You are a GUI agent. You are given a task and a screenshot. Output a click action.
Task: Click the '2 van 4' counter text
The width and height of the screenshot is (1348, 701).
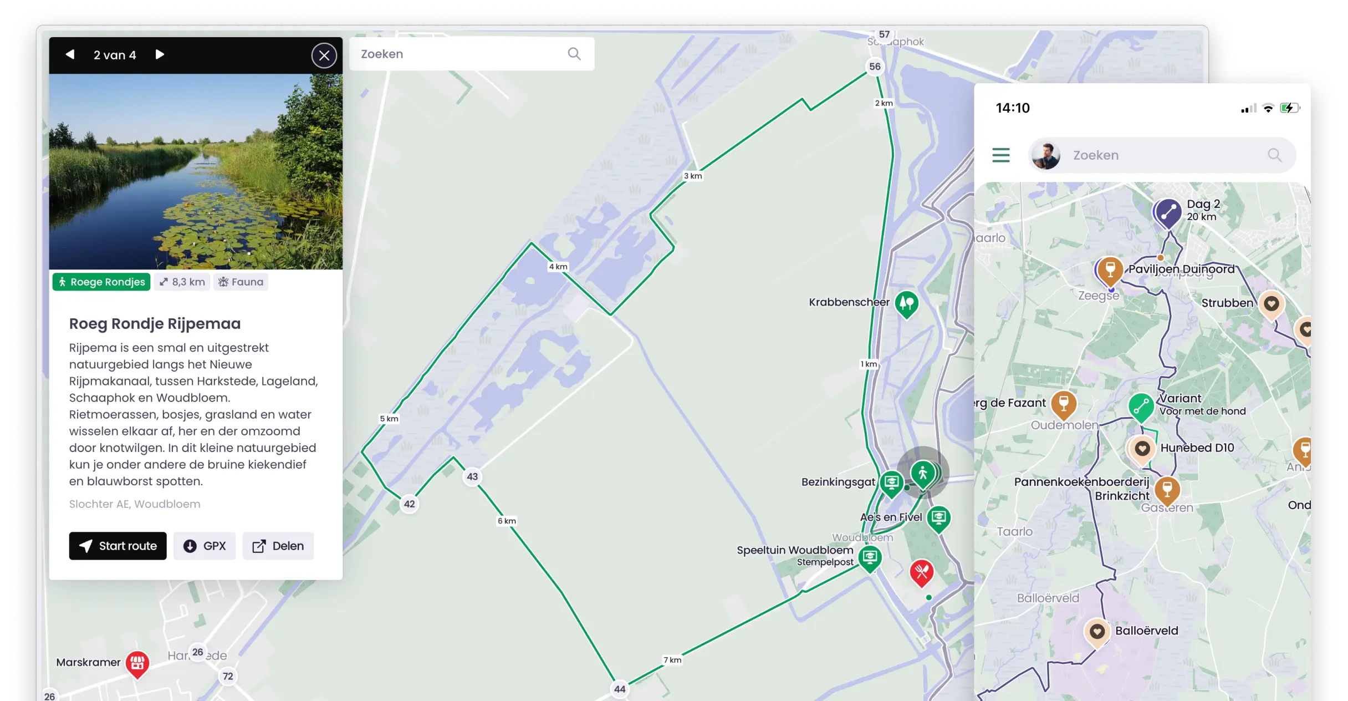(115, 55)
